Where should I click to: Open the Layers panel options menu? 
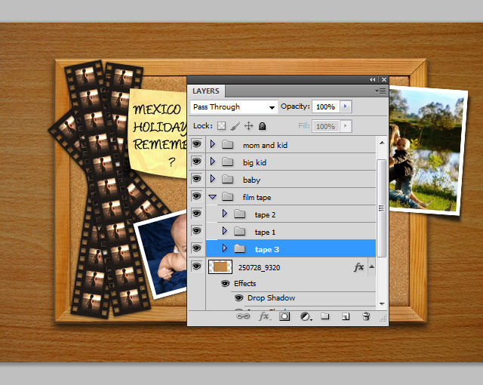(380, 91)
